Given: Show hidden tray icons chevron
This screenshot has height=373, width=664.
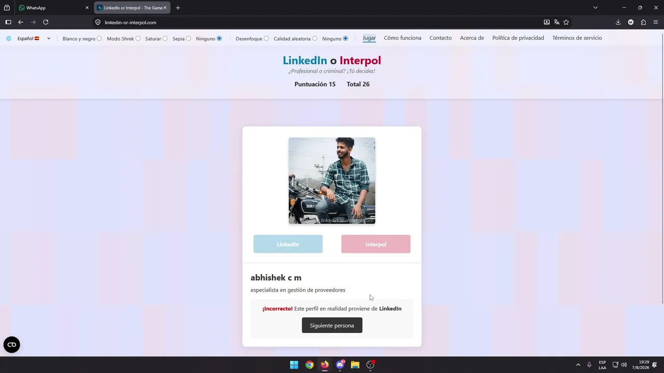Looking at the screenshot, I should pyautogui.click(x=578, y=365).
